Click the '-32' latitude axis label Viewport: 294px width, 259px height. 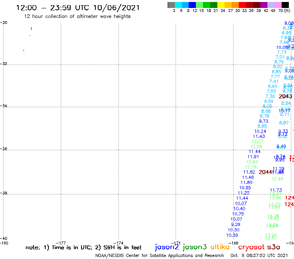tap(4, 64)
